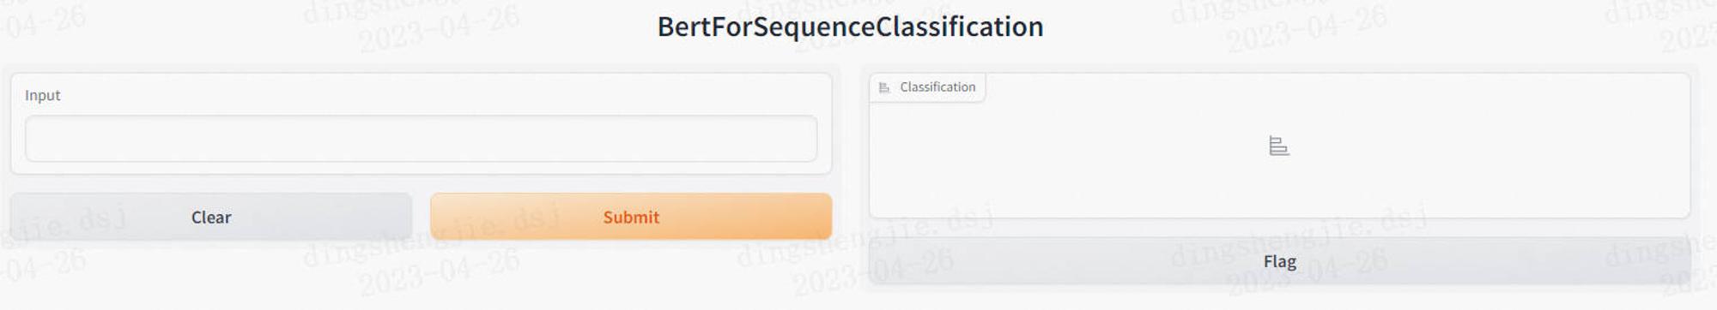Reset the form using Clear
This screenshot has width=1717, height=310.
[211, 217]
